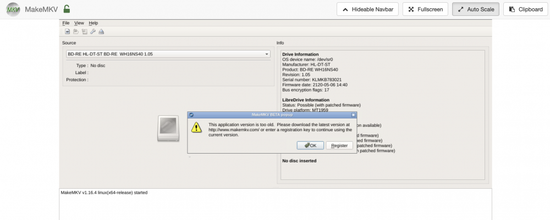Click the 'Label :' field
This screenshot has width=550, height=220.
82,72
